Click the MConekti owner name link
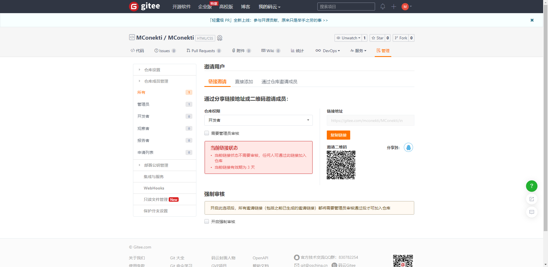The image size is (548, 267). 149,38
